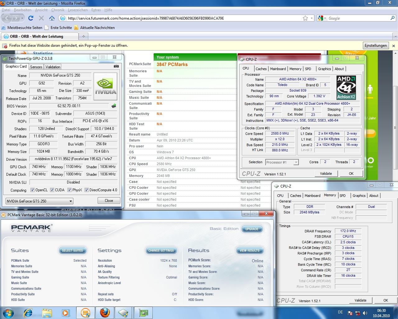Open a new tab with plus button
Screen dimensions: 398x319
pos(83,36)
